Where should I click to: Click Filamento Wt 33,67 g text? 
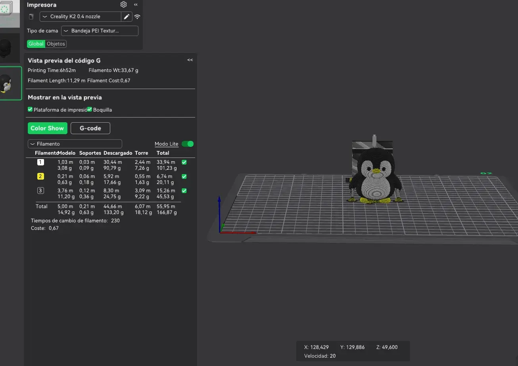coord(113,70)
